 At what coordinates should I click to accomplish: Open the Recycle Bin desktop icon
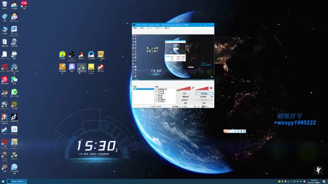[5, 4]
